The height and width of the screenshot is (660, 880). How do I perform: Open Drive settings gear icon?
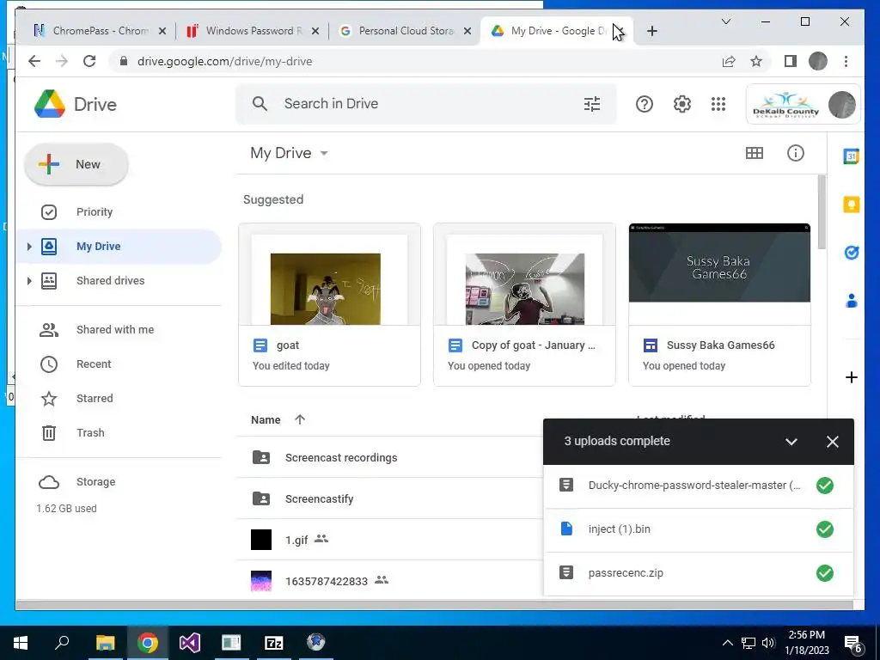point(681,104)
